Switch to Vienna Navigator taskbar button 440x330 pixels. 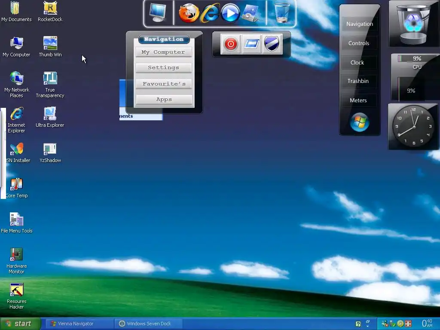tap(79, 324)
